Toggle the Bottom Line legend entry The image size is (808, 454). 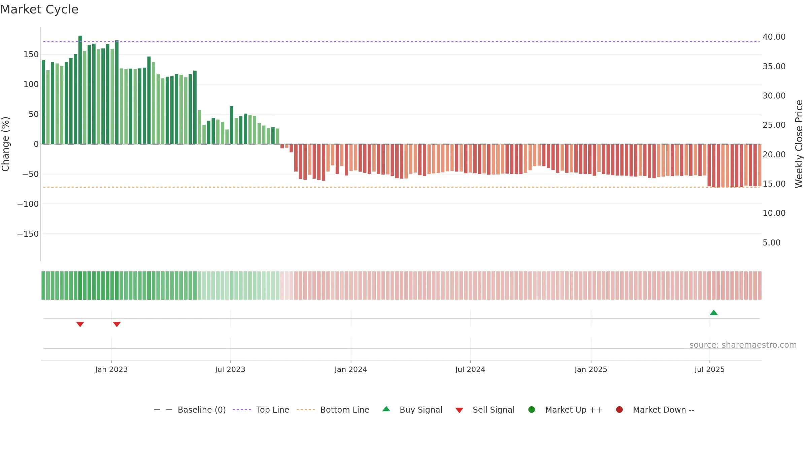[333, 410]
